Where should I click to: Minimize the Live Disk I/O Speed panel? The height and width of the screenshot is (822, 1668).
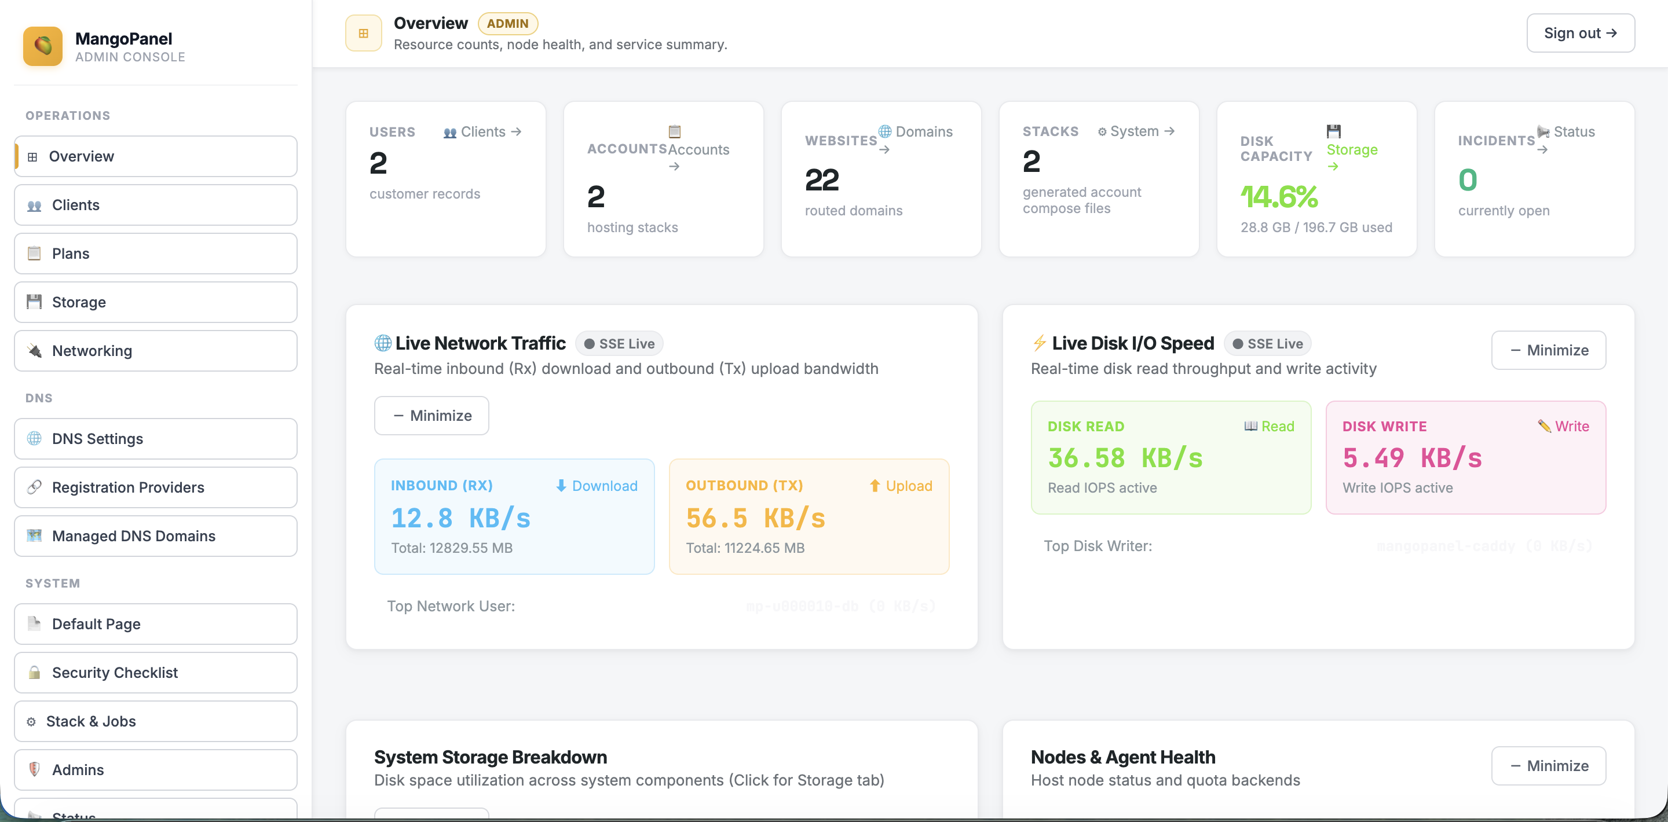(1548, 350)
